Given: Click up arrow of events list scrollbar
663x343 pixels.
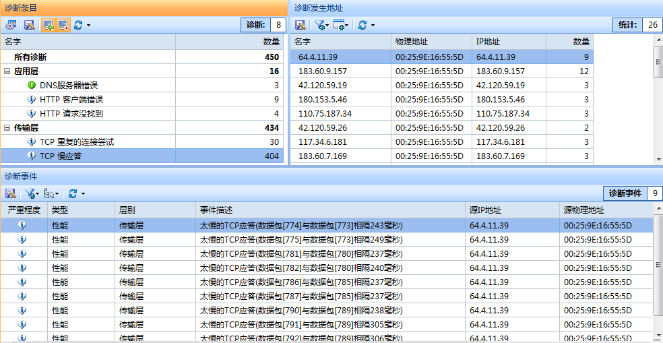Looking at the screenshot, I should tap(658, 208).
